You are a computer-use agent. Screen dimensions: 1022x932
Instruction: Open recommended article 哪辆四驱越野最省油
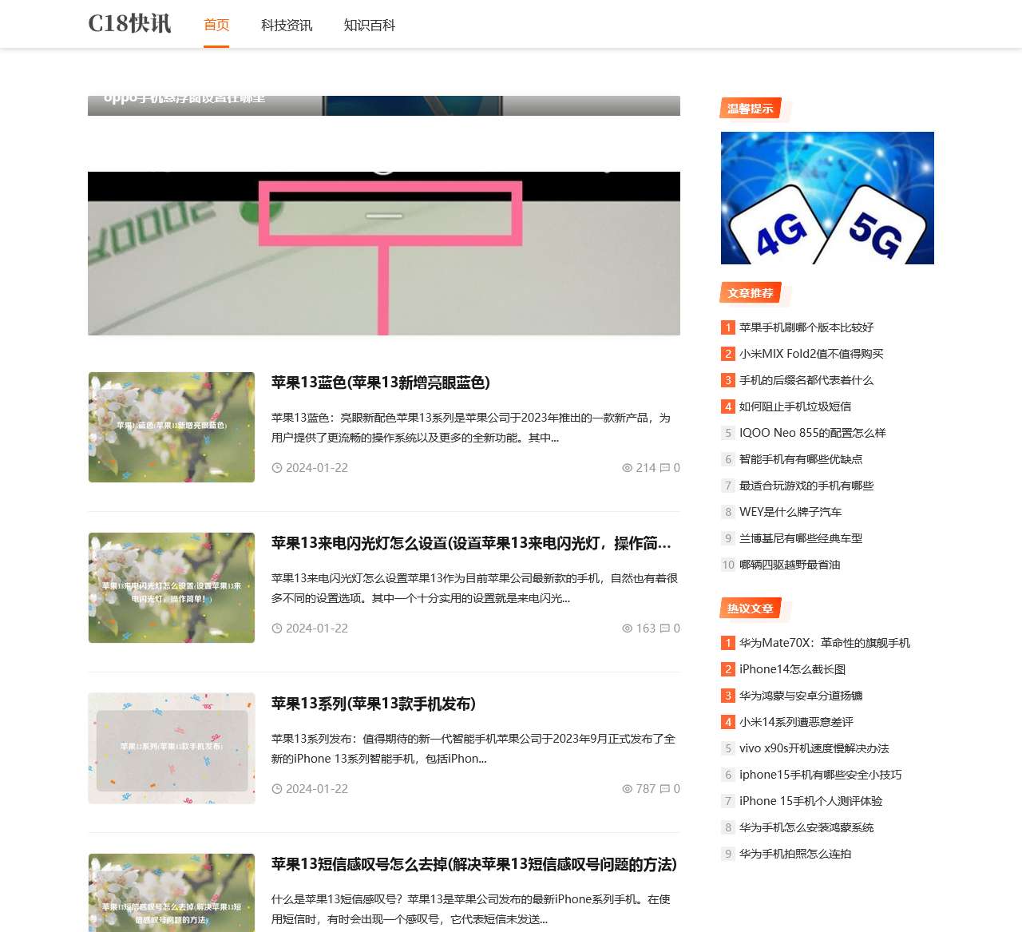point(790,565)
